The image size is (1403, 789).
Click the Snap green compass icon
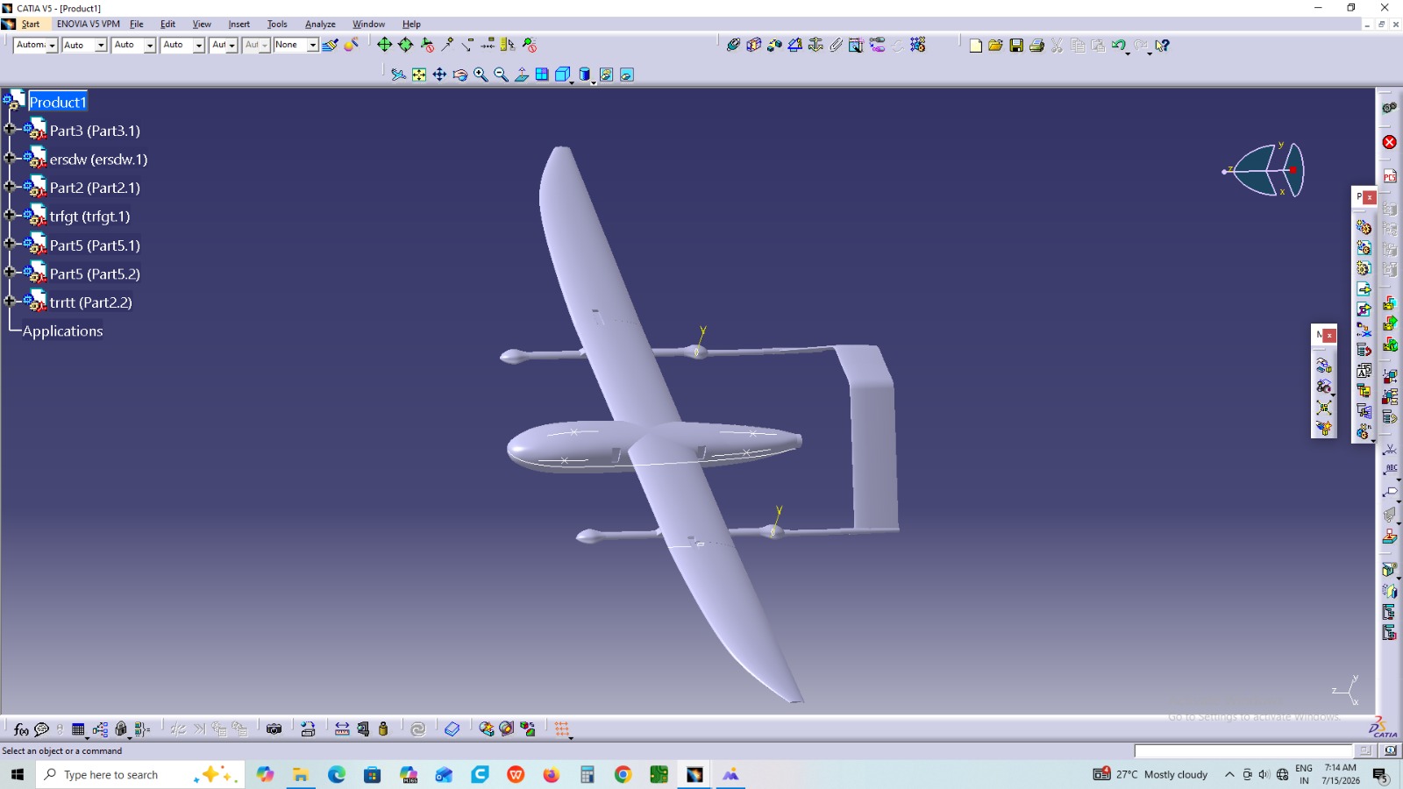coord(405,45)
